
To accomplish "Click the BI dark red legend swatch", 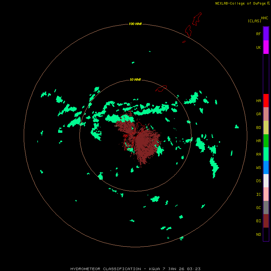I will (x=266, y=221).
